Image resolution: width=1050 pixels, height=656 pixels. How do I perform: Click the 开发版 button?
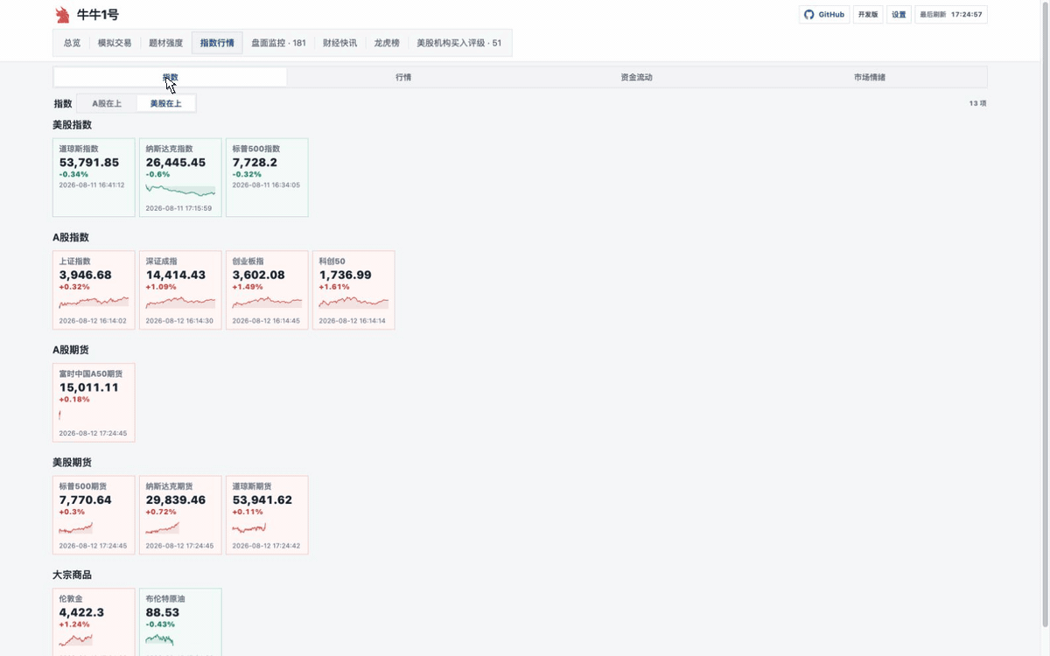tap(867, 15)
